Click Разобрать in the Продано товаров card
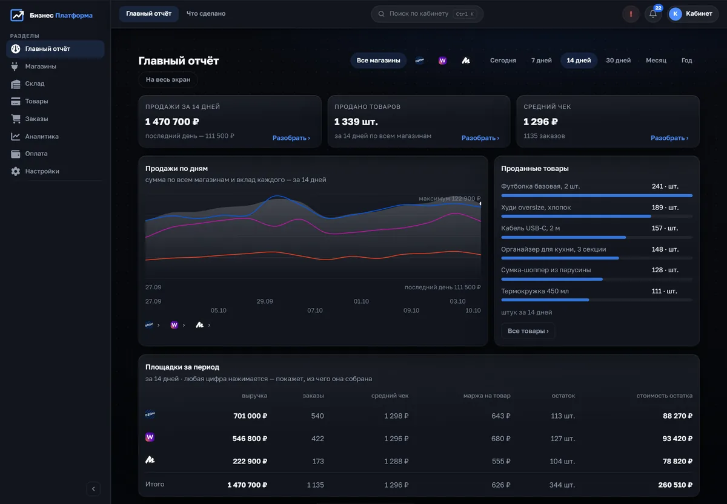This screenshot has width=727, height=504. (x=480, y=138)
